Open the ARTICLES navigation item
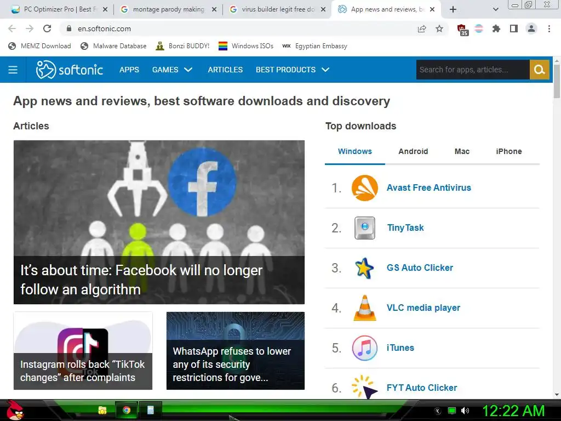The width and height of the screenshot is (561, 421). pyautogui.click(x=225, y=70)
